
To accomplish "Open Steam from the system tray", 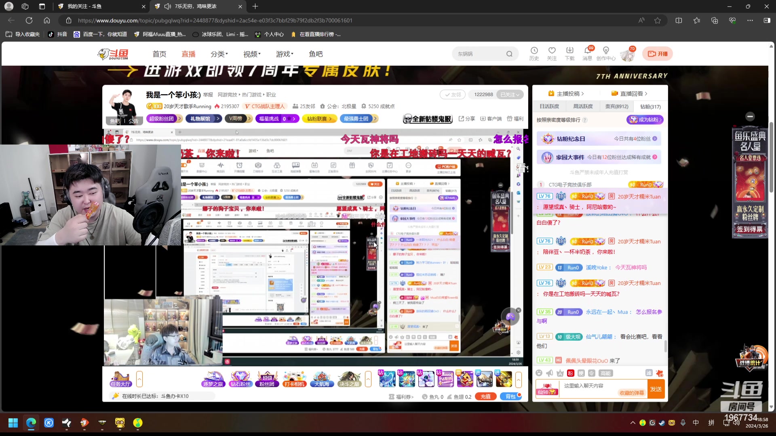I will pyautogui.click(x=662, y=423).
